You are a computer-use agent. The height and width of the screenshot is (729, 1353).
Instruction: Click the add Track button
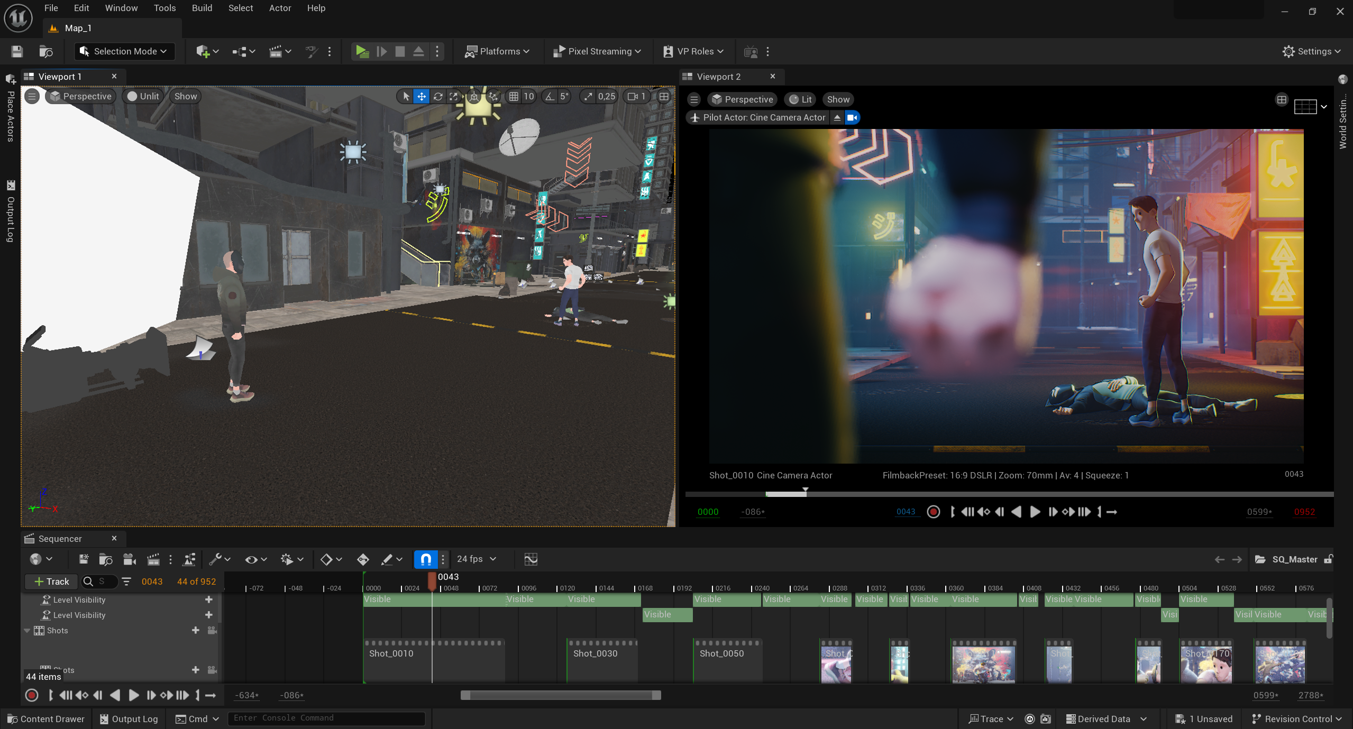tap(51, 582)
